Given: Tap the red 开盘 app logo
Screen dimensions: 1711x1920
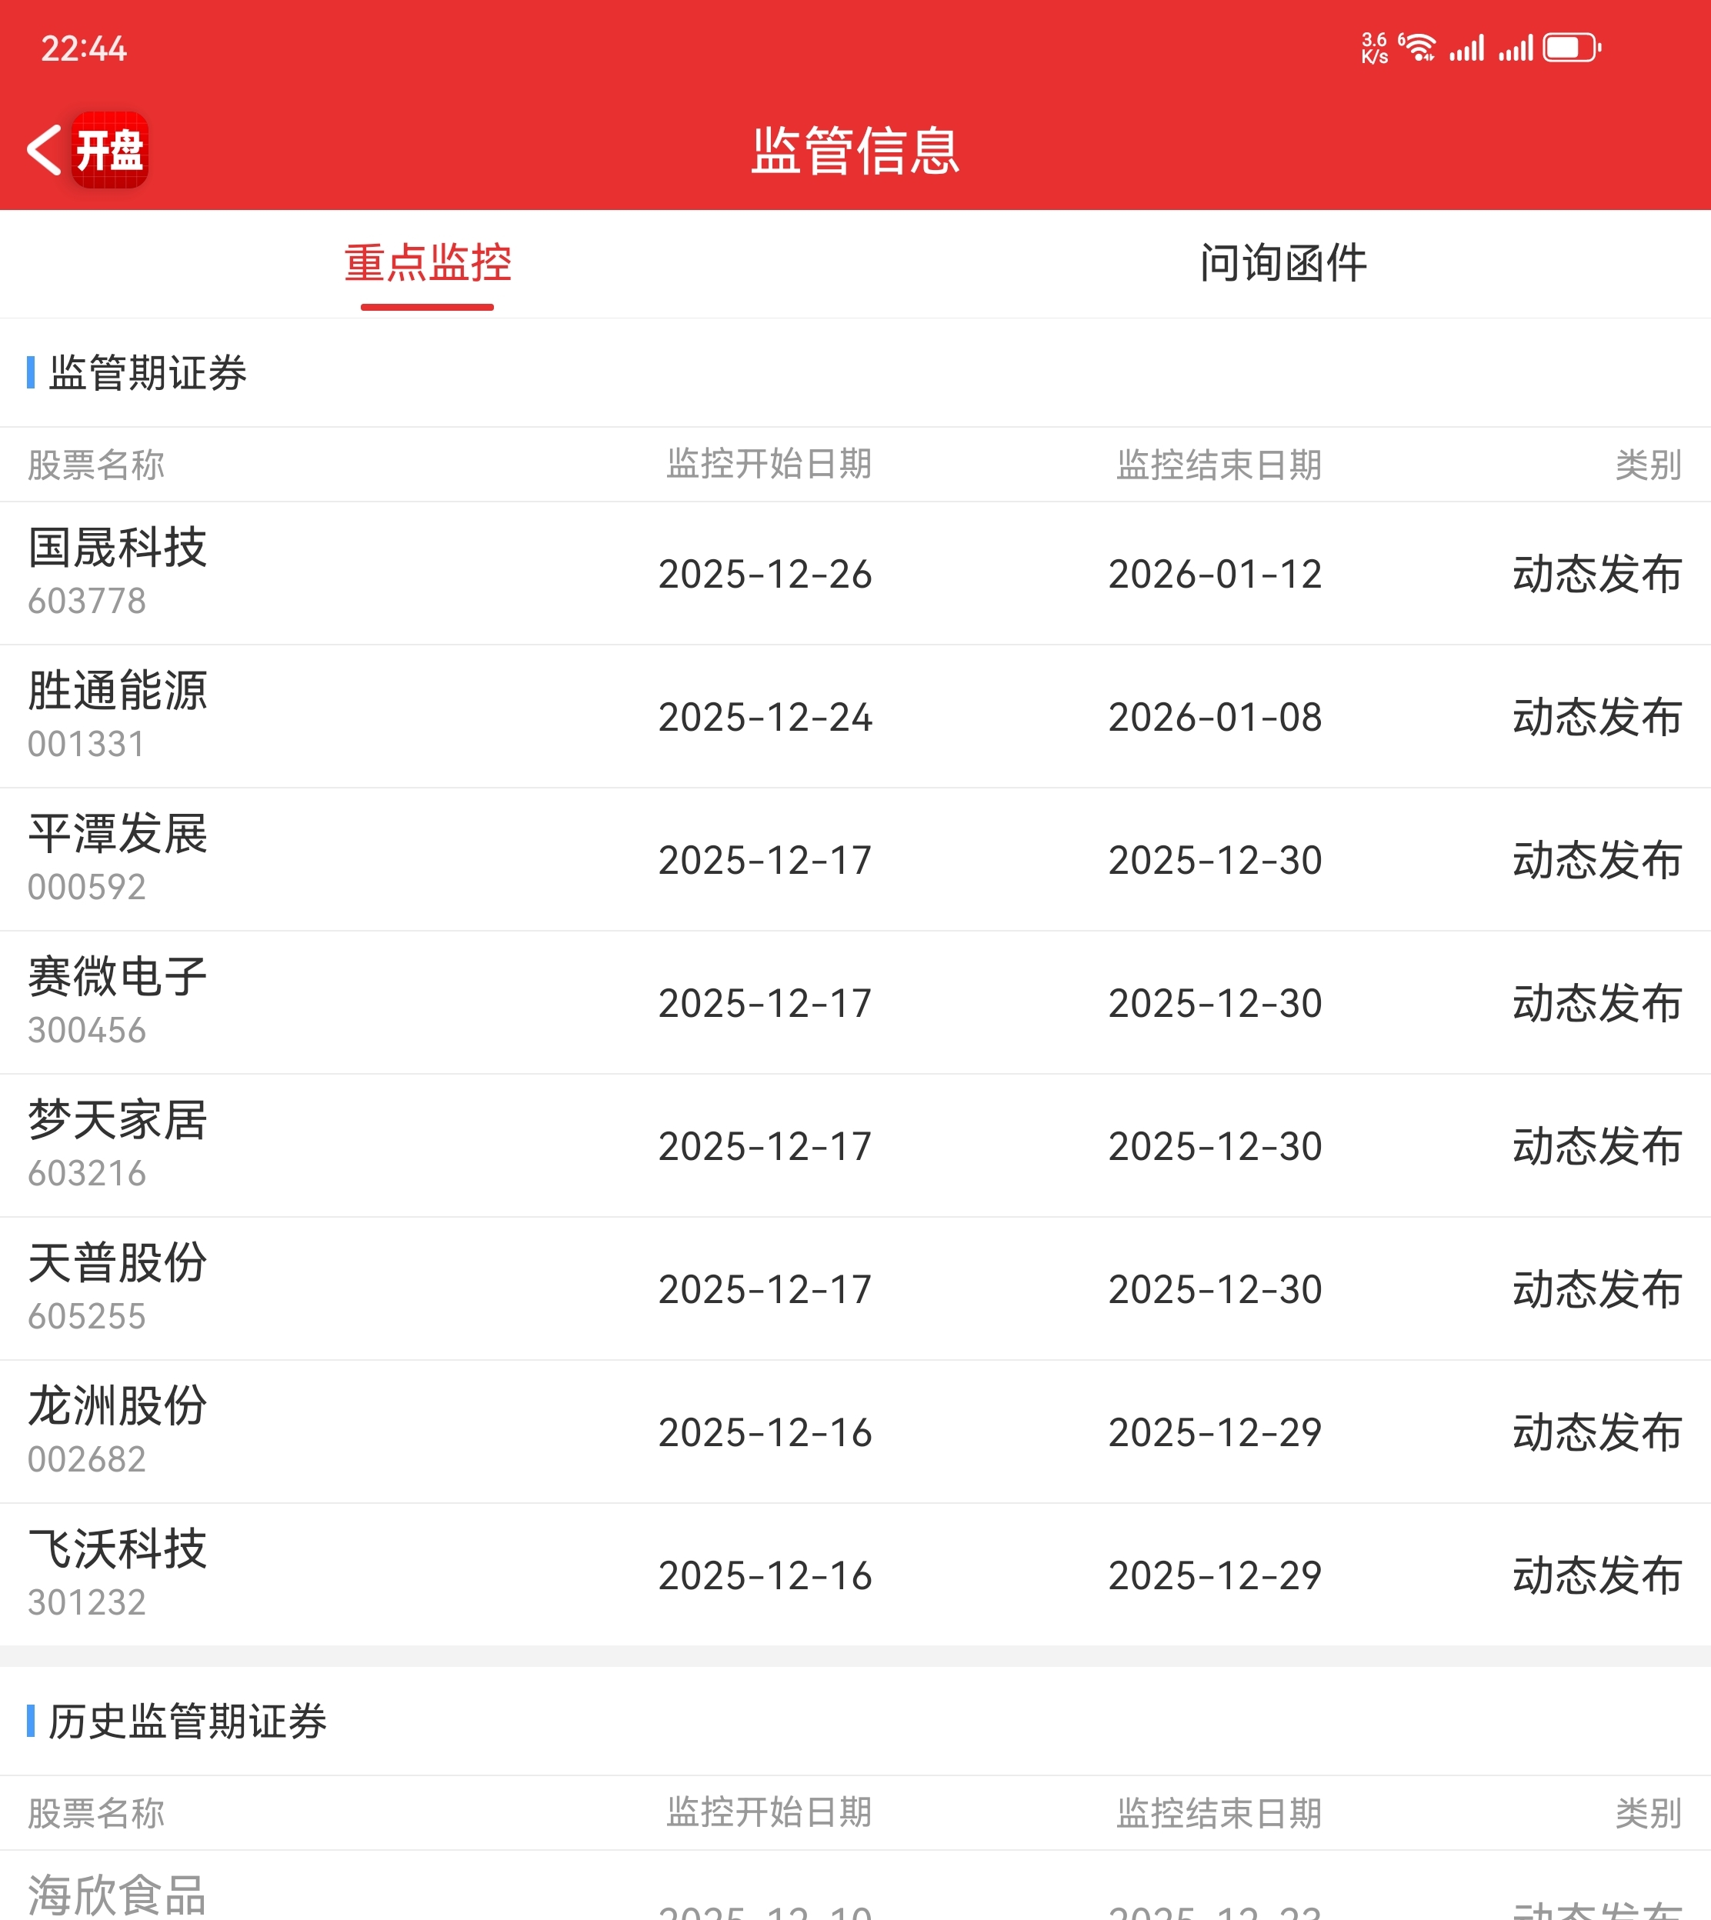Looking at the screenshot, I should pyautogui.click(x=110, y=150).
